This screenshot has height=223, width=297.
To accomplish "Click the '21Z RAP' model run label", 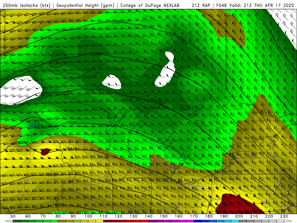I will 201,6.
